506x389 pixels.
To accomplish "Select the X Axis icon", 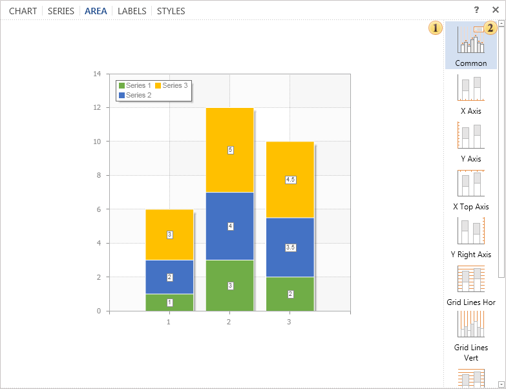I will (470, 88).
